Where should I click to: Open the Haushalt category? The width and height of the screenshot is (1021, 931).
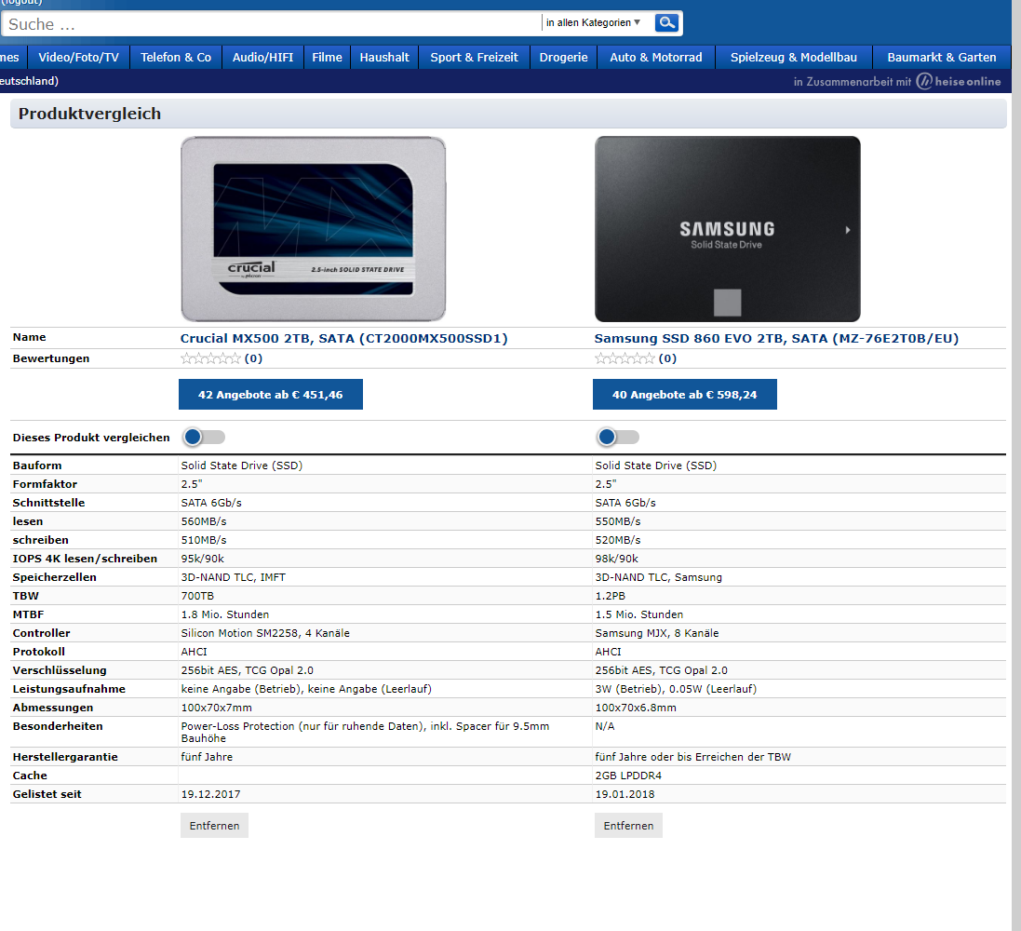coord(384,58)
